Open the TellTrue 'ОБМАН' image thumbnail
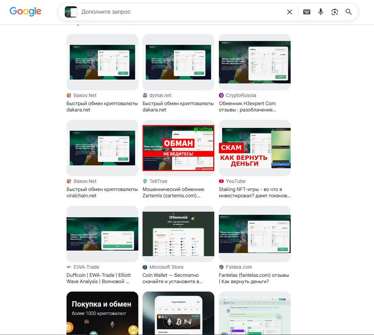The image size is (374, 335). pyautogui.click(x=178, y=148)
